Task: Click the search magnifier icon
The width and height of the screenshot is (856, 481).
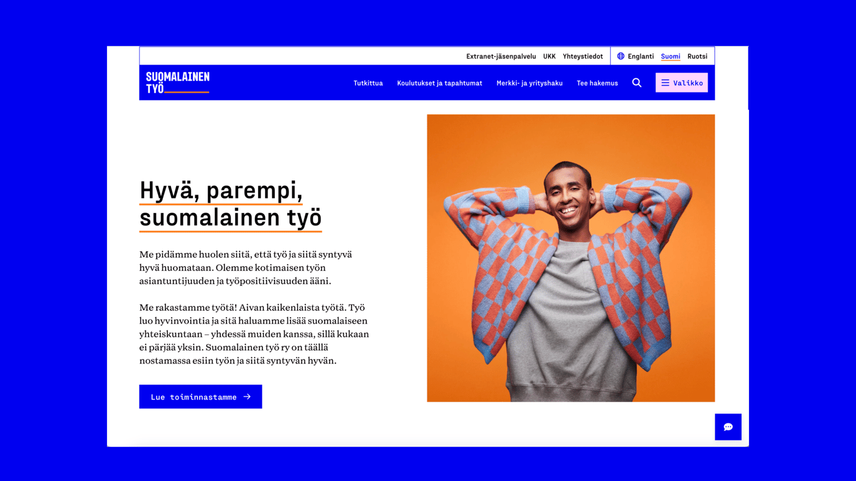Action: (x=636, y=83)
